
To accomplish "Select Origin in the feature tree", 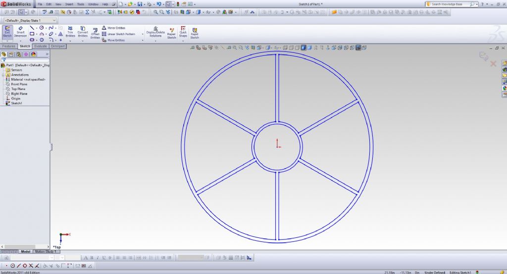I will [x=15, y=98].
